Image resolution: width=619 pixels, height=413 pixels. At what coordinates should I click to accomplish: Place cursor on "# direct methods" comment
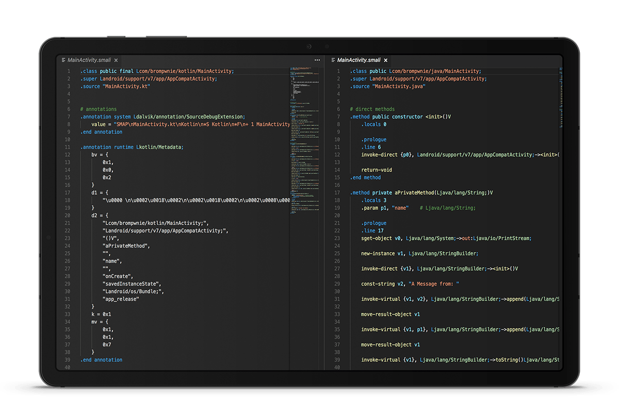tap(372, 109)
